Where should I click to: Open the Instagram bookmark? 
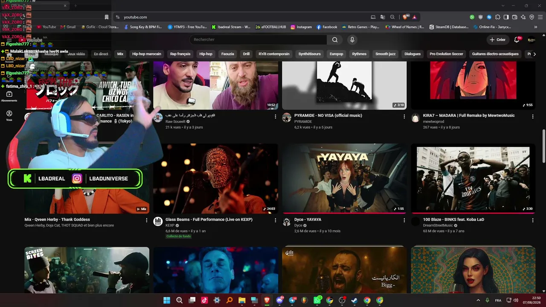pos(301,27)
